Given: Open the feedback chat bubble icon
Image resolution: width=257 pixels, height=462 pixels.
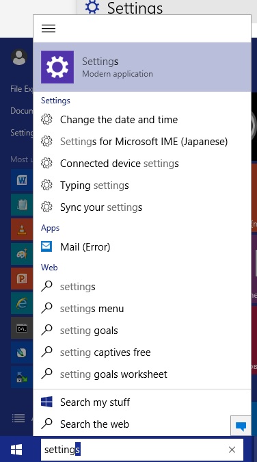Looking at the screenshot, I should tap(241, 426).
